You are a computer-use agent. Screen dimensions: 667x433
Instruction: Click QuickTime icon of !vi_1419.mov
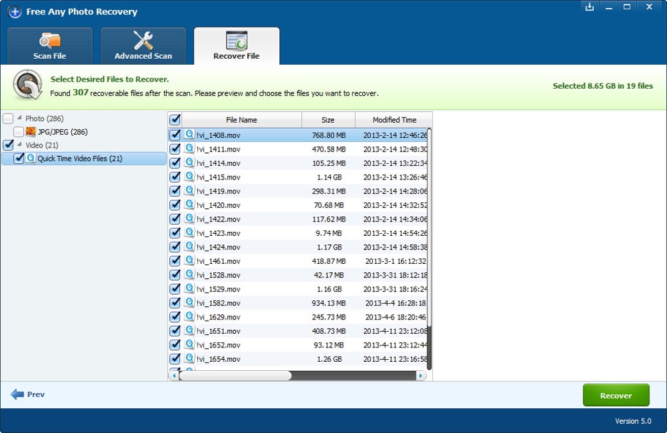point(189,190)
